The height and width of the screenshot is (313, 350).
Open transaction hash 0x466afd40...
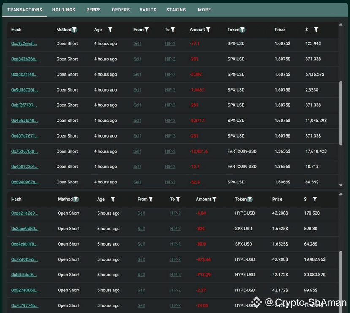24,121
